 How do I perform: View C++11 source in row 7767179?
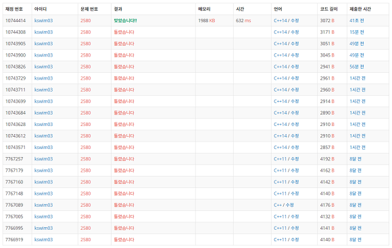pyautogui.click(x=280, y=170)
